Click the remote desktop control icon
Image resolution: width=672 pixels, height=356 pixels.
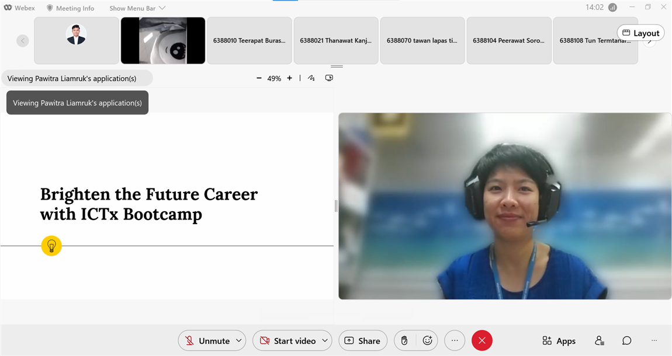pyautogui.click(x=329, y=78)
